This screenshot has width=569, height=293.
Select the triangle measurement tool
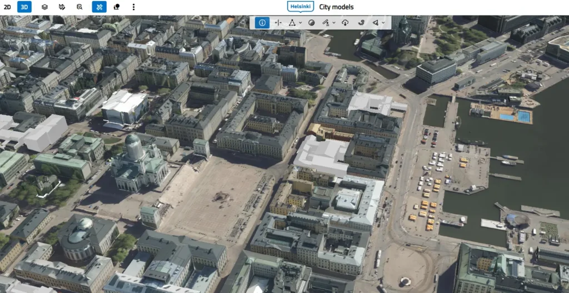click(x=292, y=22)
